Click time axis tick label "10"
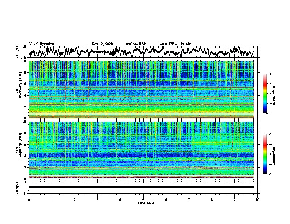The height and width of the screenshot is (224, 290). point(257,200)
